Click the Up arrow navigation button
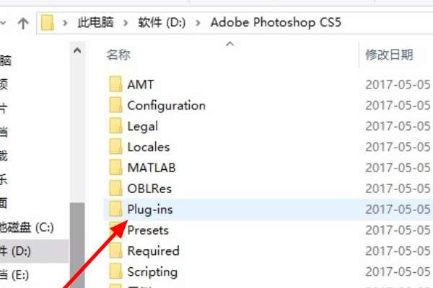 tap(23, 23)
